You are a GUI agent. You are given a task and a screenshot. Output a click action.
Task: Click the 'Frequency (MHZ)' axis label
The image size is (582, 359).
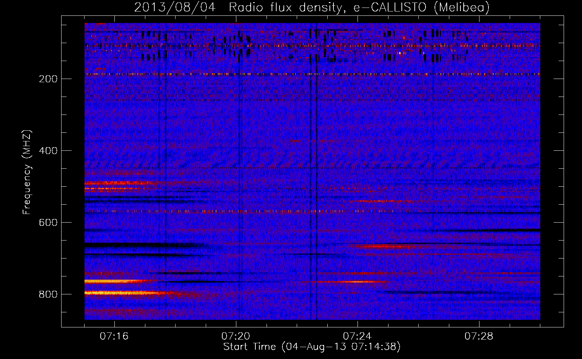click(27, 172)
